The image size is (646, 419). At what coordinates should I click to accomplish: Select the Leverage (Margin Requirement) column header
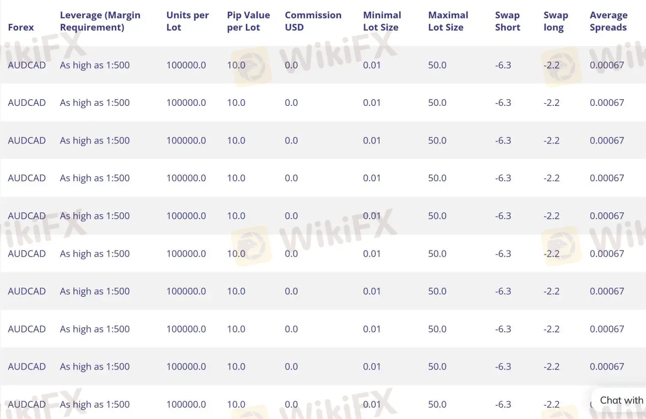[x=100, y=21]
